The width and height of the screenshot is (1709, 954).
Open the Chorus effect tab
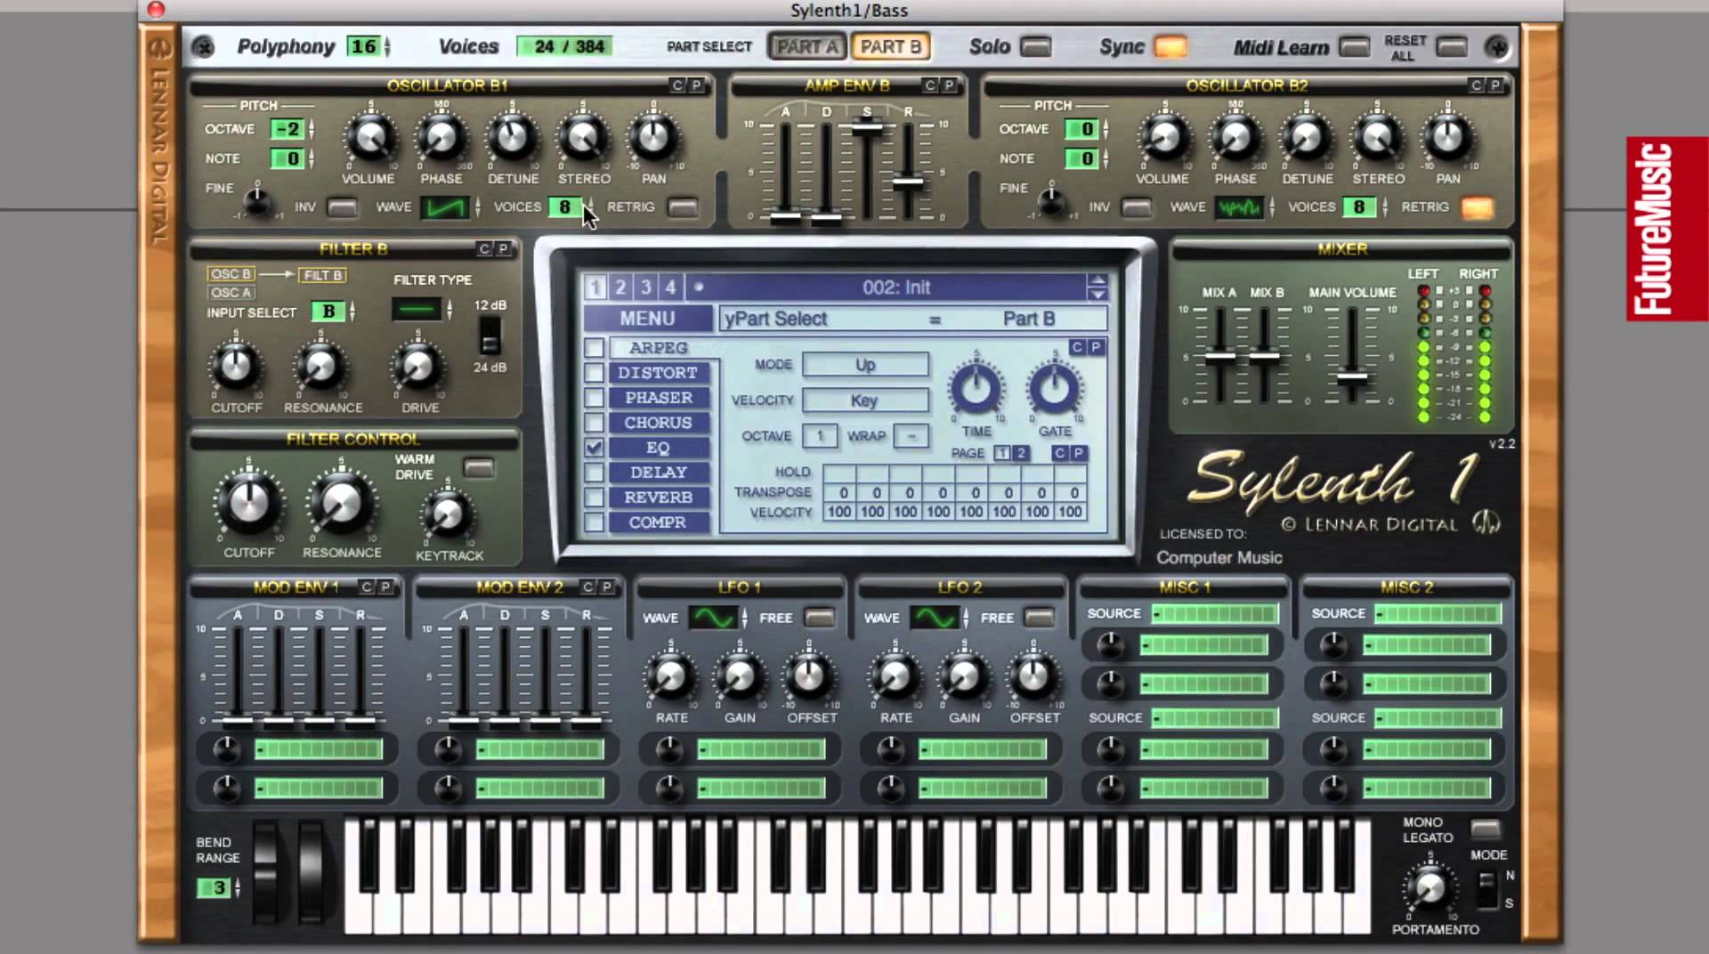658,423
